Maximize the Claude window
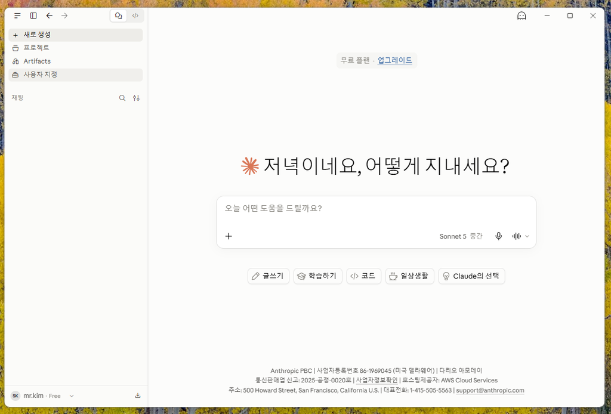 point(570,16)
